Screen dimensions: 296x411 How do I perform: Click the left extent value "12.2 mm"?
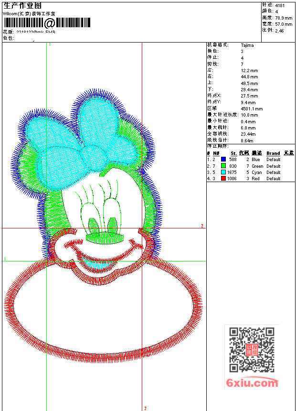(x=249, y=71)
